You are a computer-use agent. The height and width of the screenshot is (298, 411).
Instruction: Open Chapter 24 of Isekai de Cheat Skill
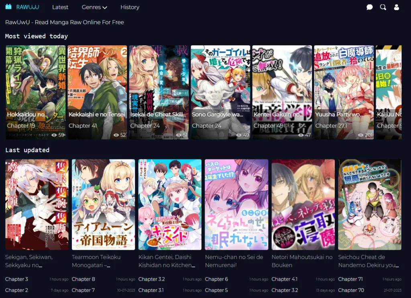tap(145, 126)
